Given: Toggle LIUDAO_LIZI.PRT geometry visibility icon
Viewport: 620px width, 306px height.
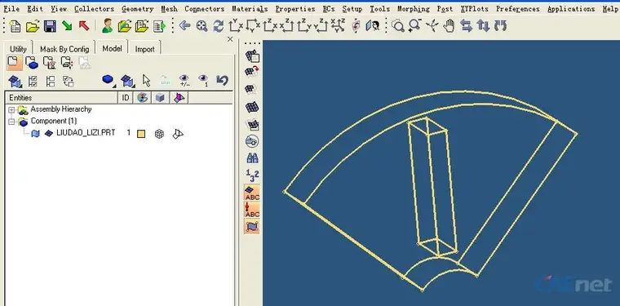Looking at the screenshot, I should [x=36, y=134].
